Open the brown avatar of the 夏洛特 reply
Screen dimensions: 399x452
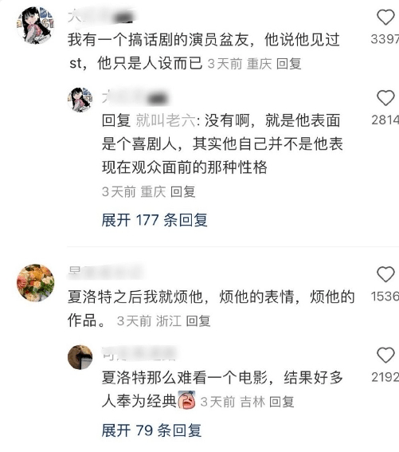(x=80, y=357)
